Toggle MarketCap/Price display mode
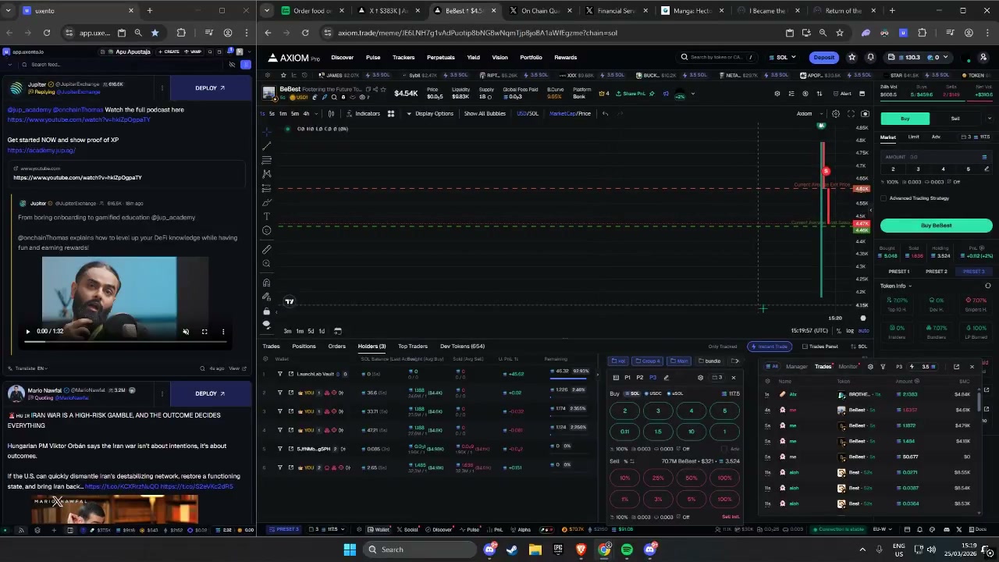The width and height of the screenshot is (999, 562). coord(570,114)
